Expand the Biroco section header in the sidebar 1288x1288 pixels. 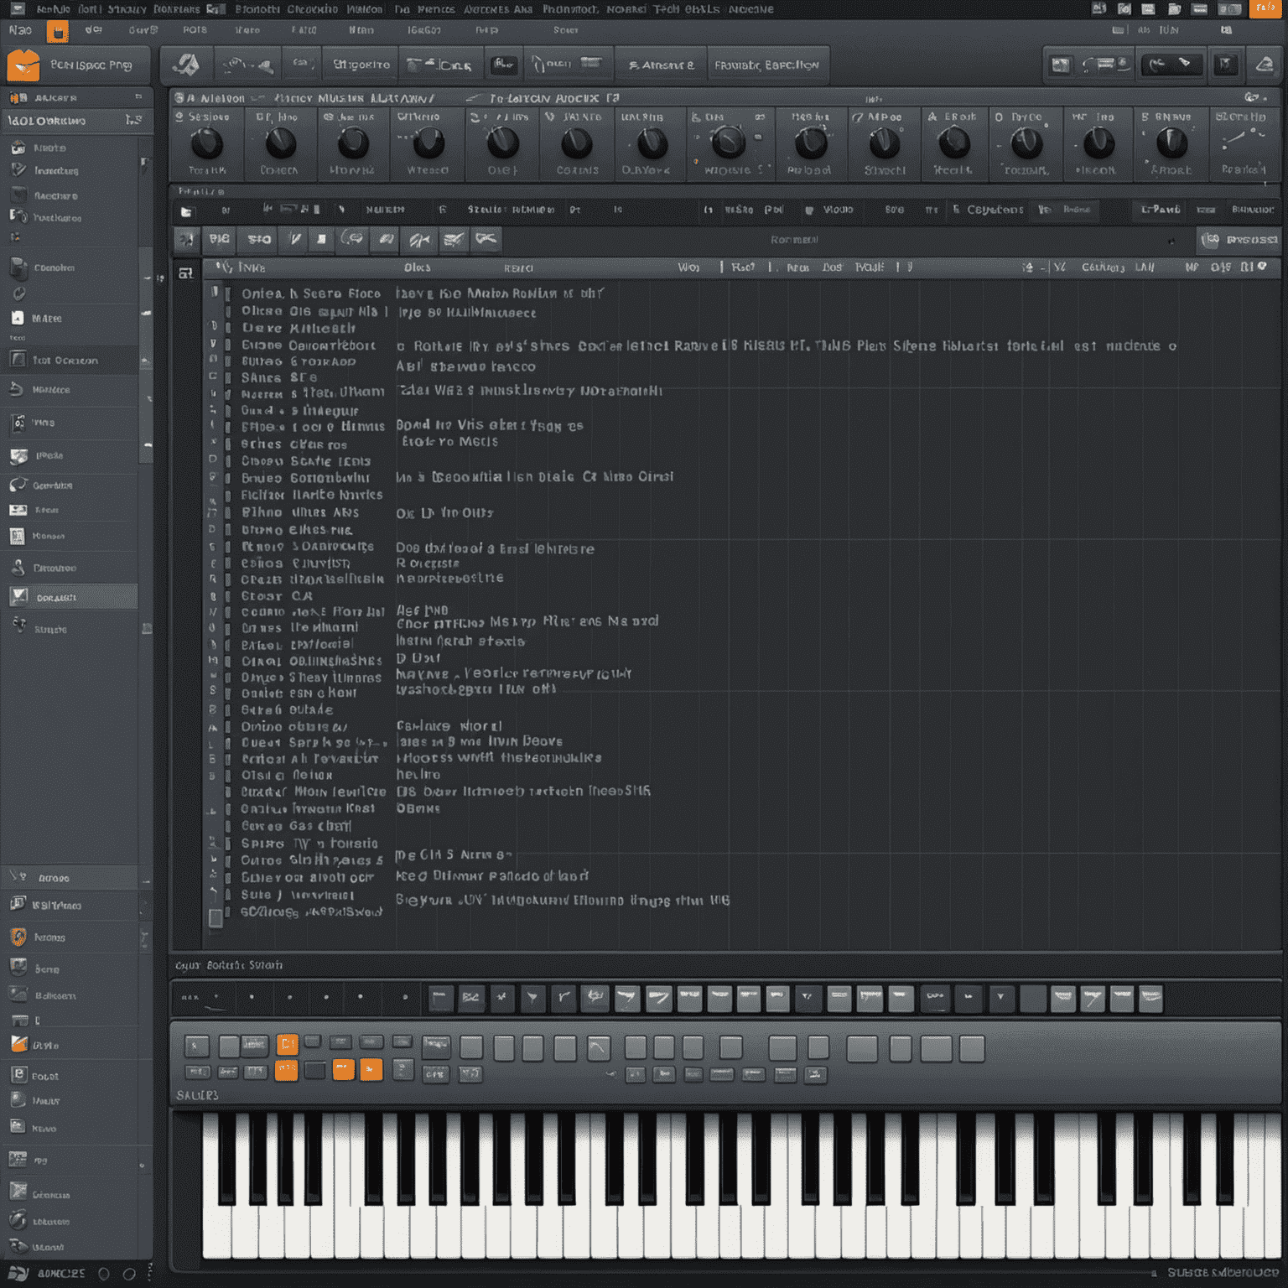75,878
